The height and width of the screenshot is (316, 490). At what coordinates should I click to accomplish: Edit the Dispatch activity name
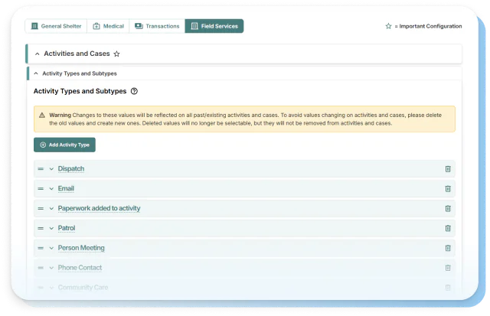coord(71,169)
